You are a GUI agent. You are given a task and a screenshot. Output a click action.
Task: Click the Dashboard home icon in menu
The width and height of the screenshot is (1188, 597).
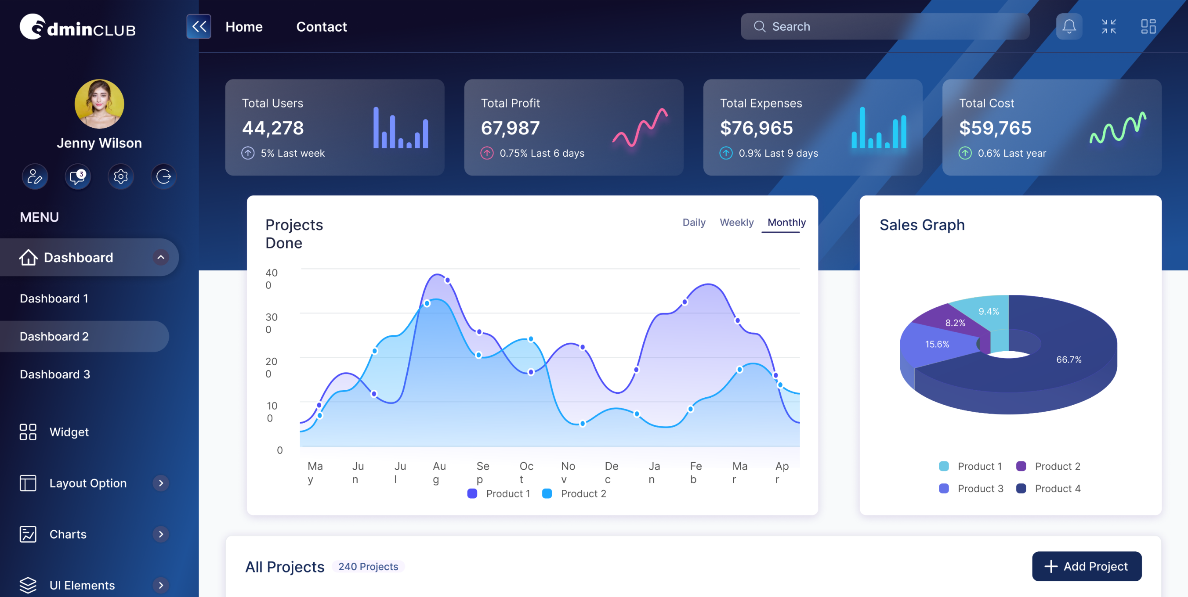[x=28, y=257]
